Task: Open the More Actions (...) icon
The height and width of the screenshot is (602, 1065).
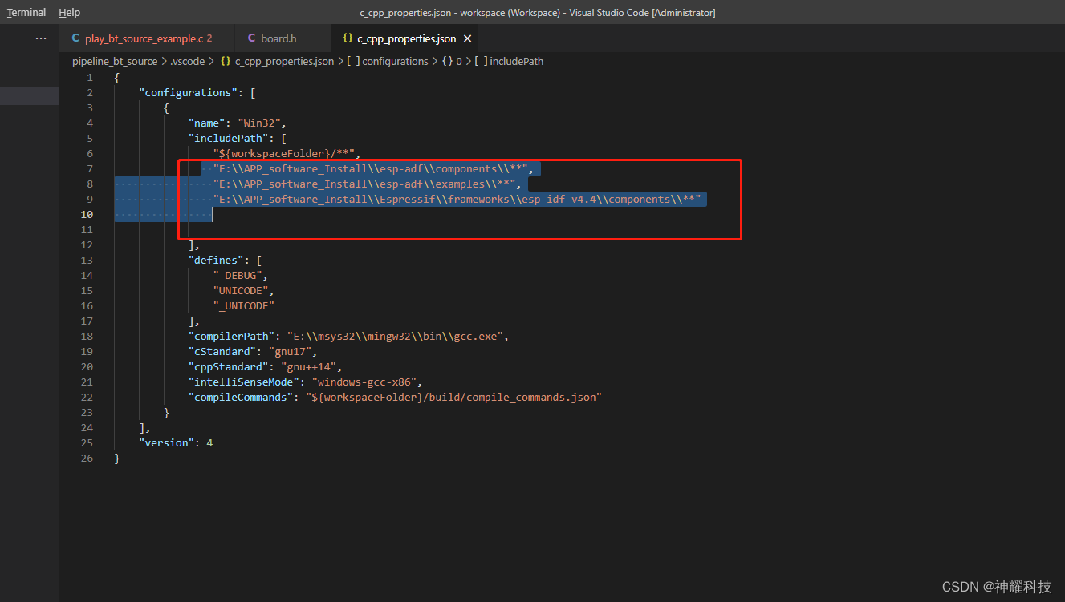Action: point(41,38)
